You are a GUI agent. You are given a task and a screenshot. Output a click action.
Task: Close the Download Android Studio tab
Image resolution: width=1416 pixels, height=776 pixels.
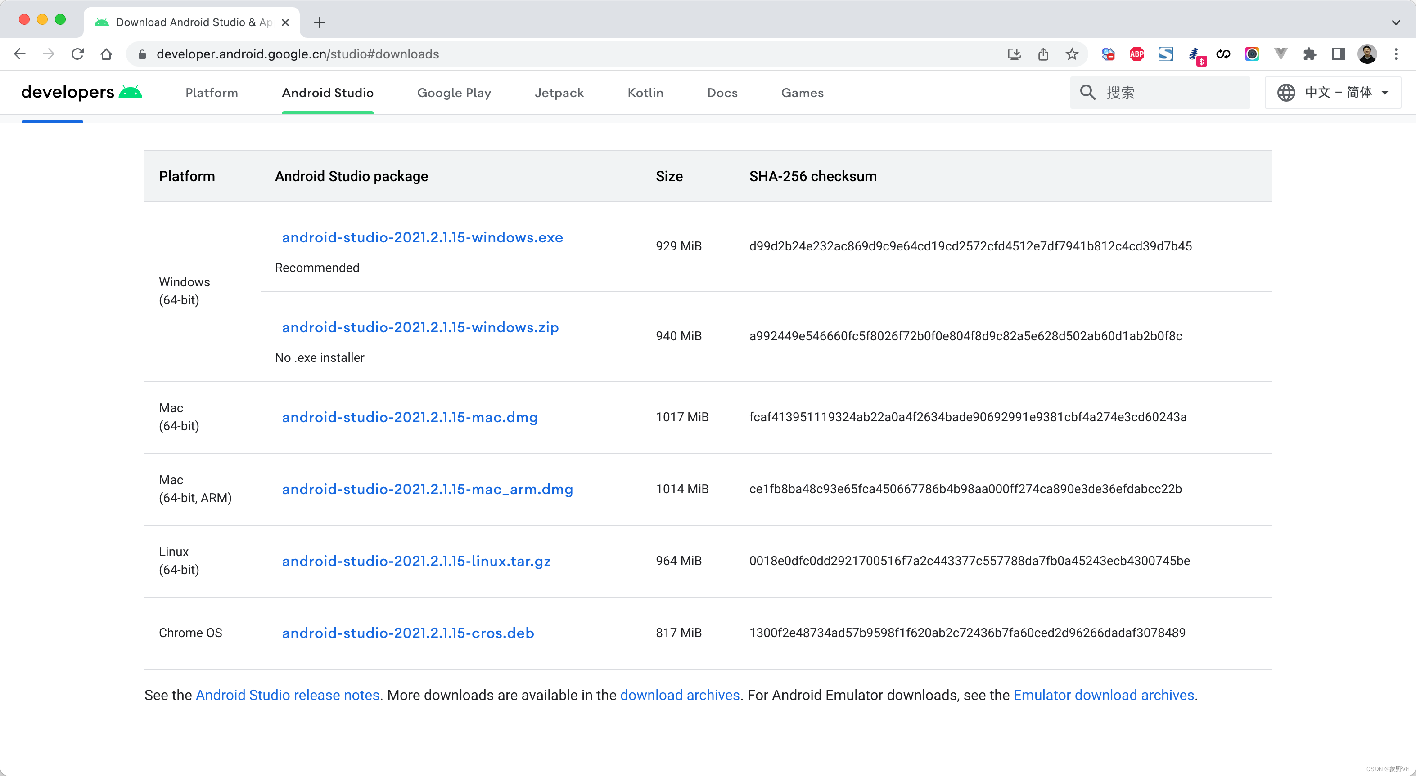tap(285, 22)
